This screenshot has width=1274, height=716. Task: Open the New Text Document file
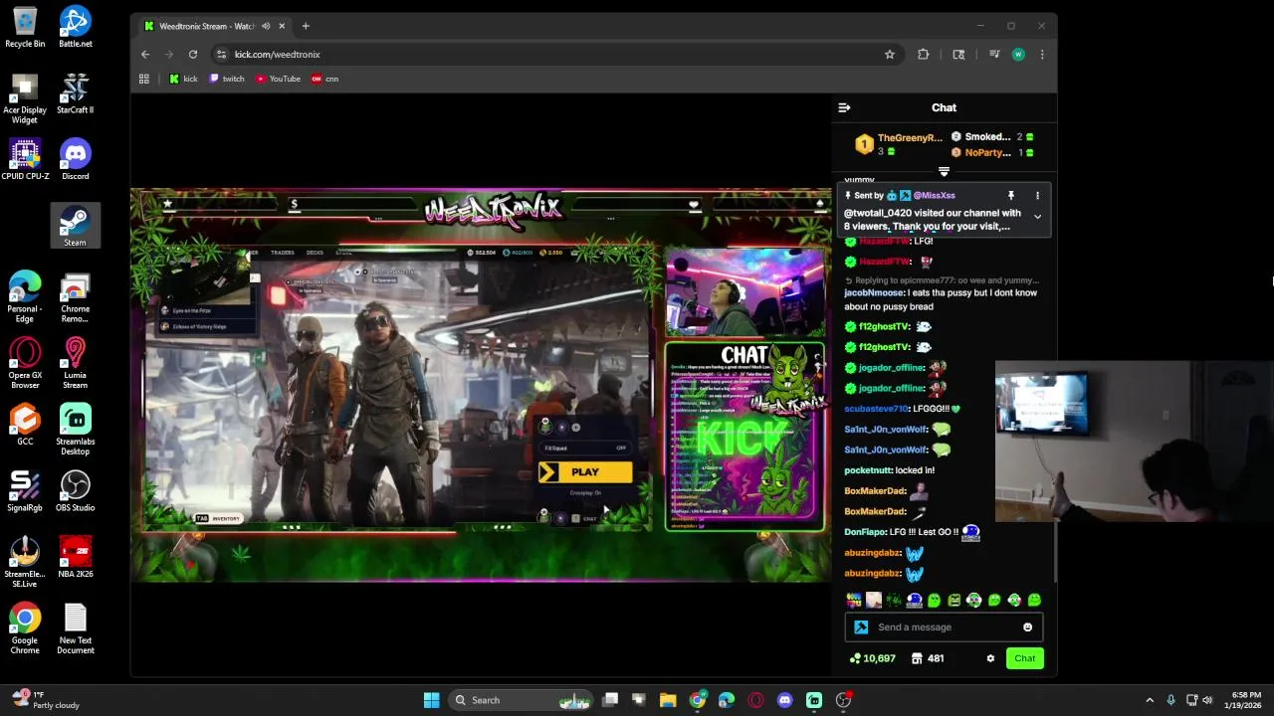(76, 628)
